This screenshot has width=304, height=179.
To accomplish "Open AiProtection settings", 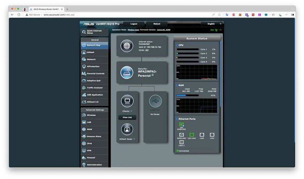I will 94,66.
